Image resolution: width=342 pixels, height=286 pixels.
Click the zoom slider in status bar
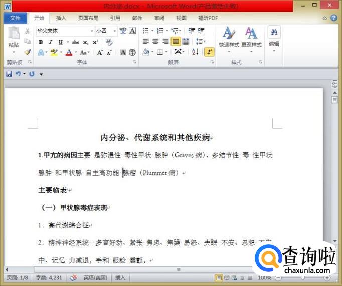coord(303,277)
